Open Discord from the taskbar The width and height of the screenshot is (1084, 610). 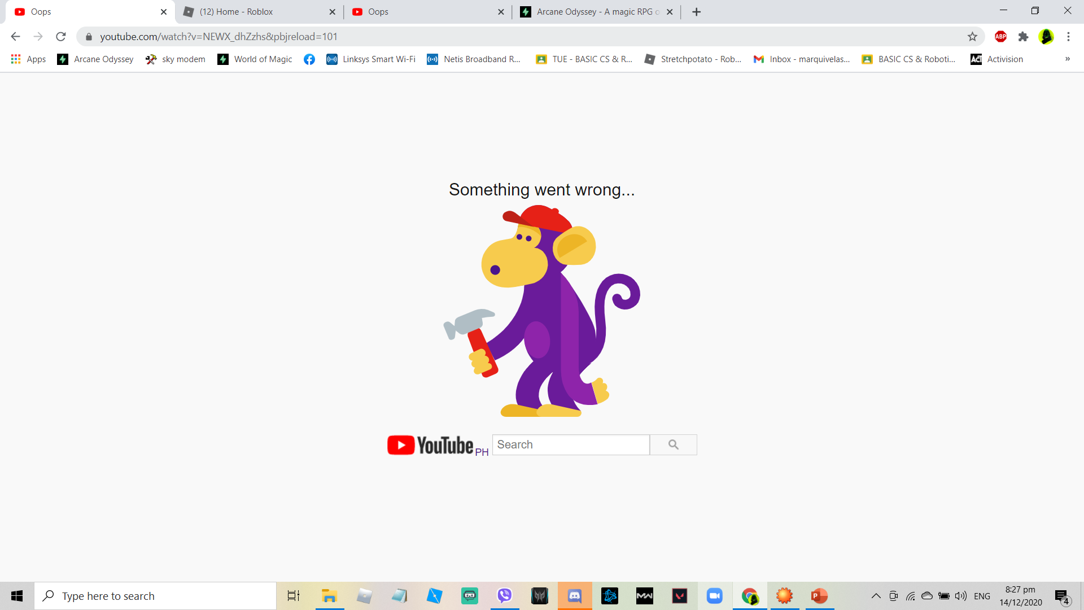point(574,596)
